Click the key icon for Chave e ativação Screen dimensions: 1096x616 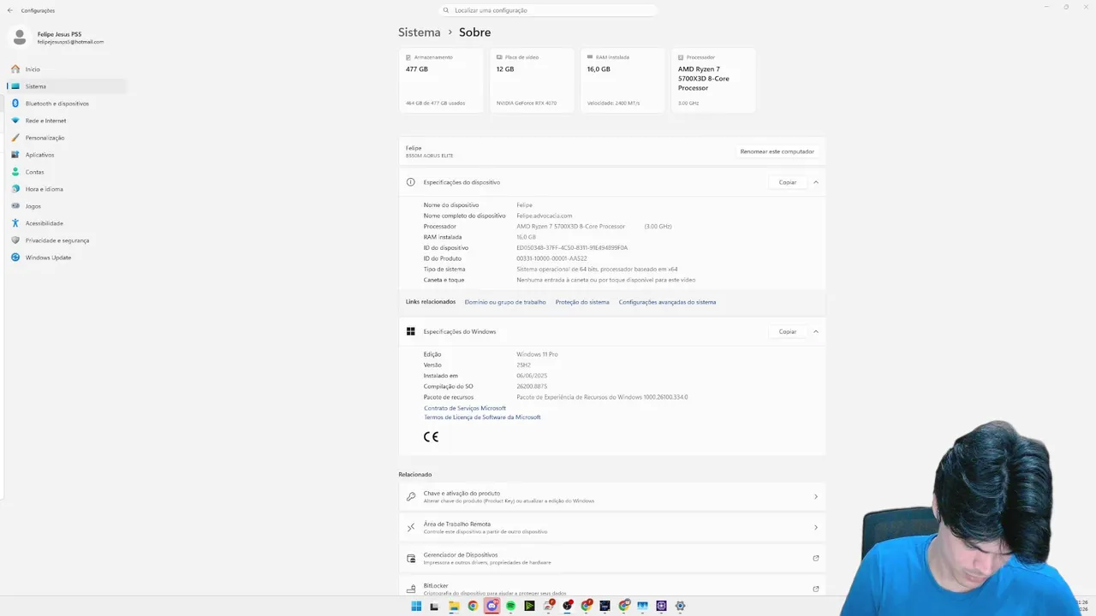pos(411,496)
